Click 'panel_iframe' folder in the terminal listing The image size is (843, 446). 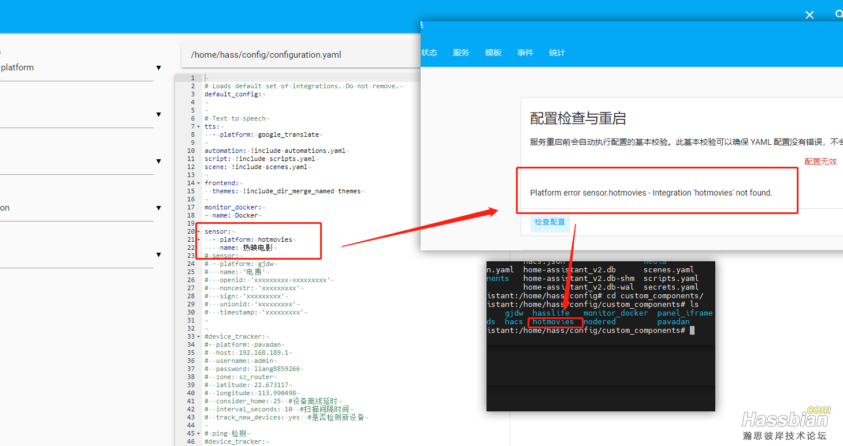click(685, 313)
